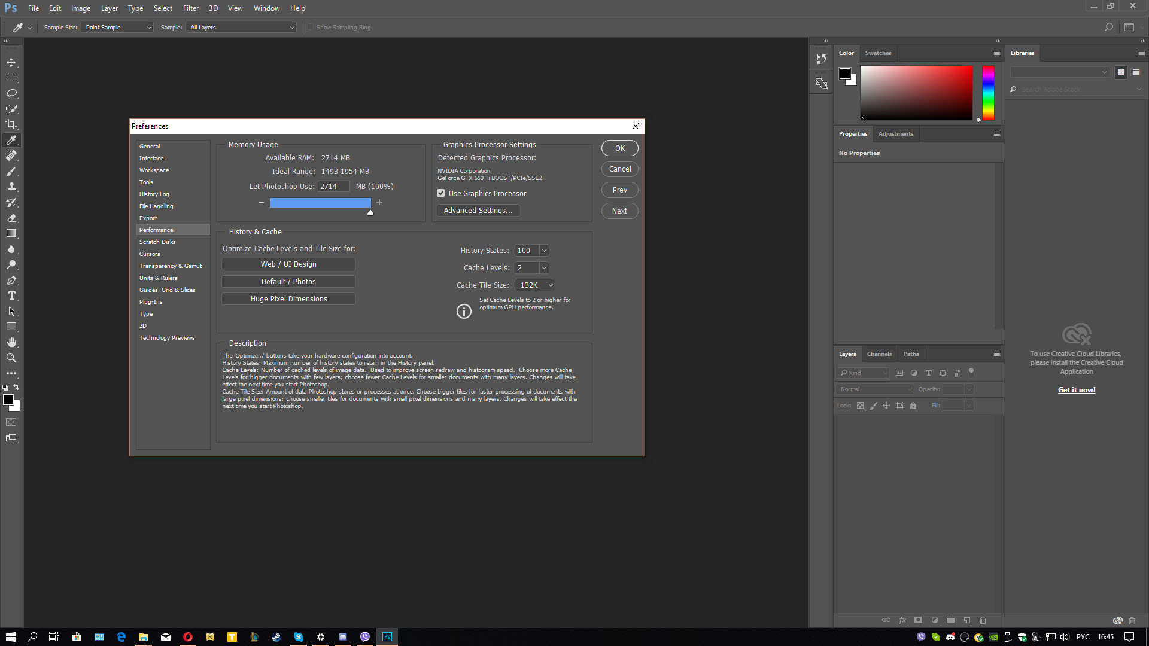Select Scratch Disks preferences category

(173, 242)
